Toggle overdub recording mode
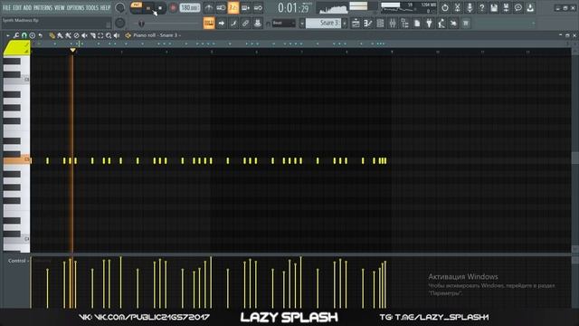The image size is (579, 326). coord(245,8)
